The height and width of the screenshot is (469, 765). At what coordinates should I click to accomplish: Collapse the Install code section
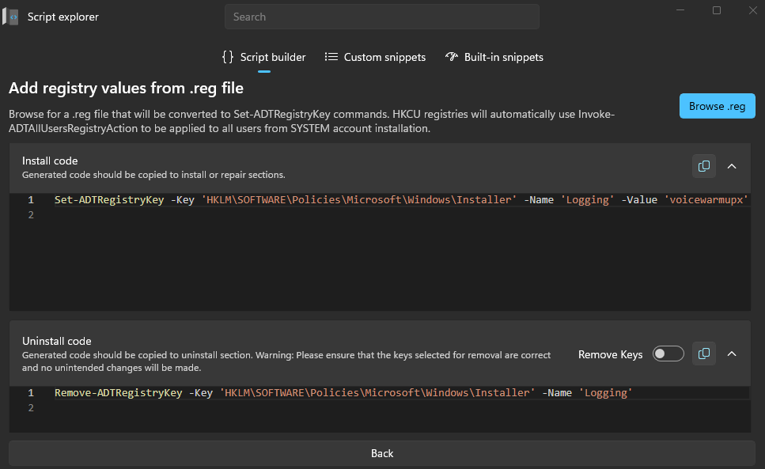[x=732, y=166]
